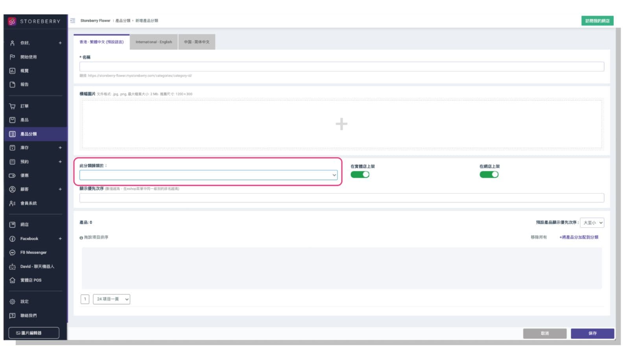Click the 產品分類 list icon

12,134
